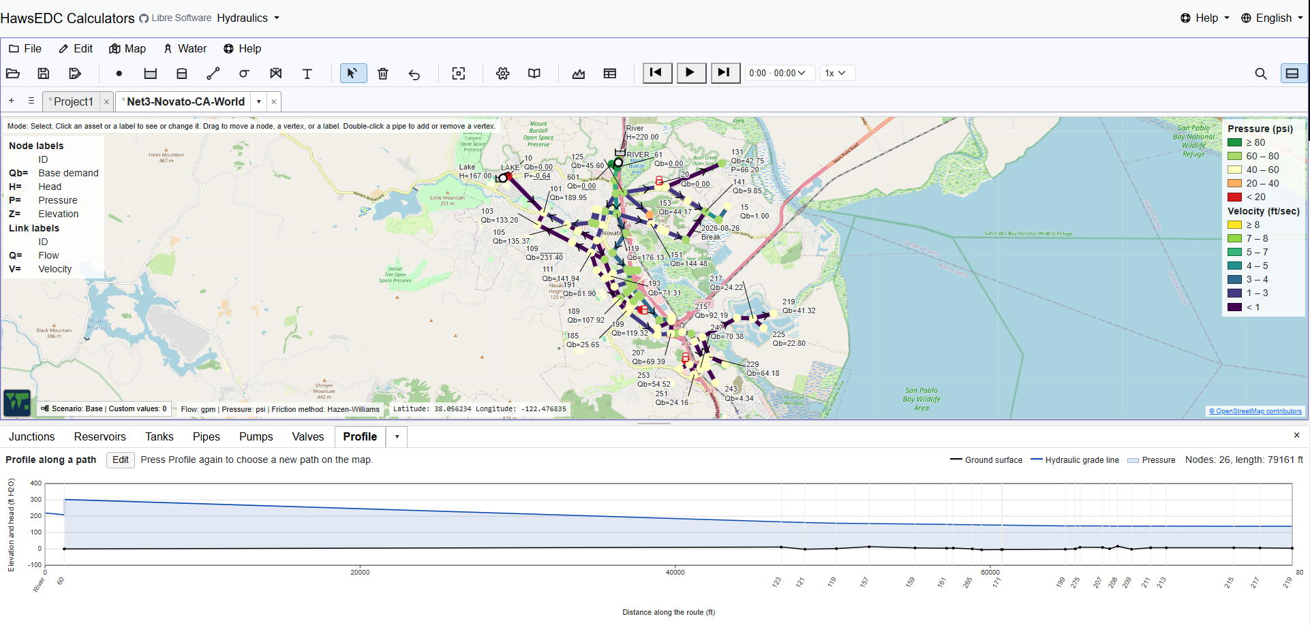This screenshot has height=625, width=1310.
Task: Undo the last action
Action: [414, 74]
